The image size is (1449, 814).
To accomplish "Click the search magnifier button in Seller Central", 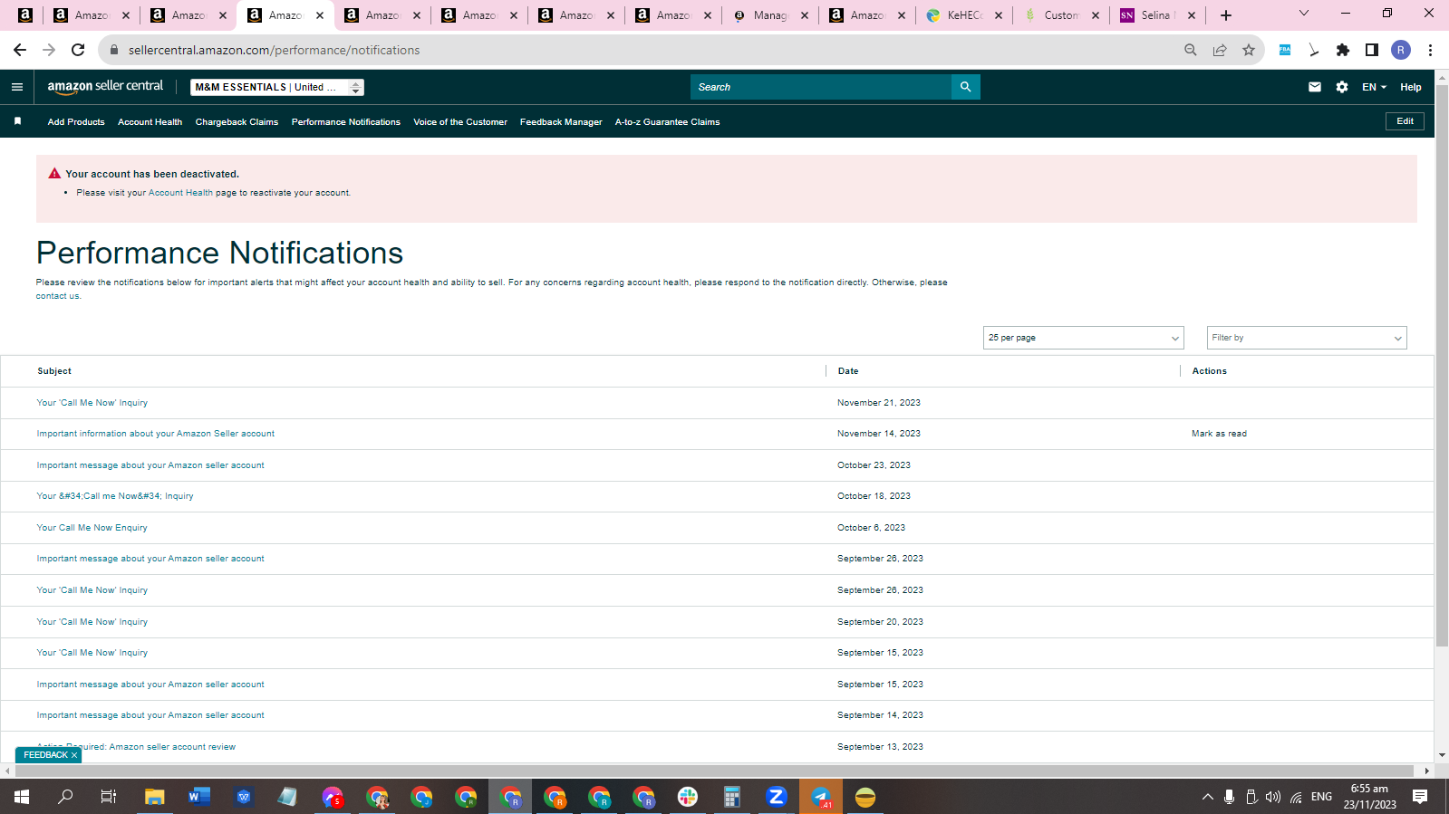I will 966,87.
